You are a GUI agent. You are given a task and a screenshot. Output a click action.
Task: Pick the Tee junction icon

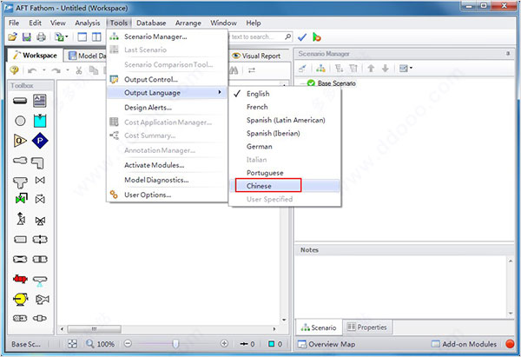[20, 182]
